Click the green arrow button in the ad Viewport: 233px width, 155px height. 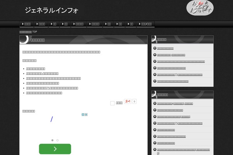point(55,149)
